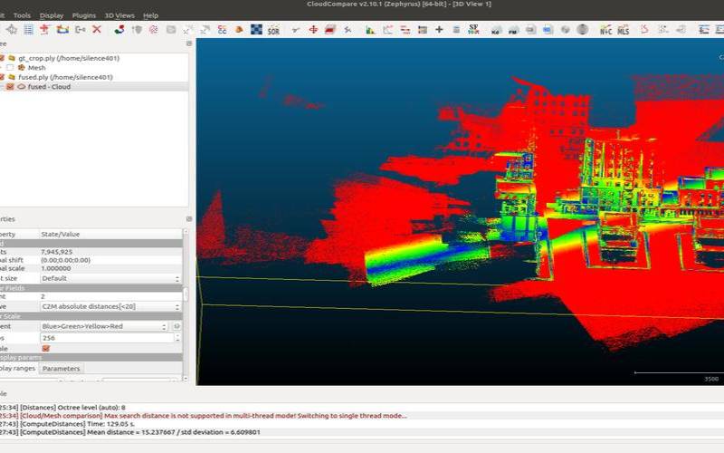Image resolution: width=724 pixels, height=453 pixels.
Task: Open the point size Default dropdown
Action: [110, 278]
